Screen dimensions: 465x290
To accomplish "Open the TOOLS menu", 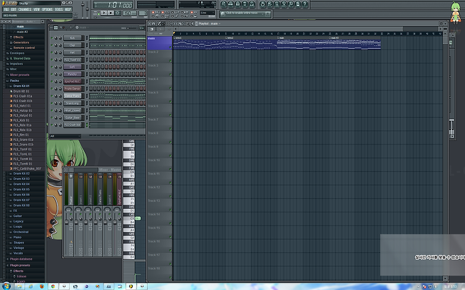I will (x=59, y=9).
